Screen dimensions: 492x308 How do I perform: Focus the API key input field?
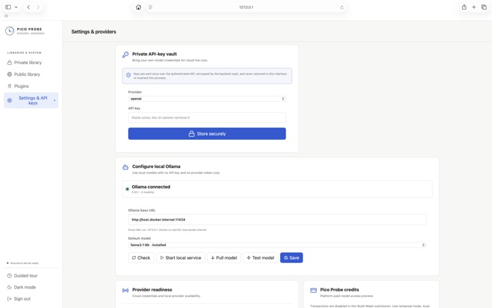tap(207, 117)
